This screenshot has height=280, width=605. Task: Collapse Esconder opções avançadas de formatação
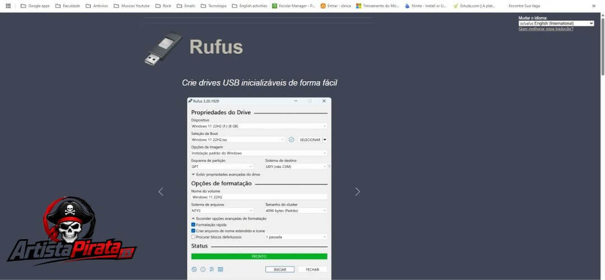pyautogui.click(x=229, y=218)
